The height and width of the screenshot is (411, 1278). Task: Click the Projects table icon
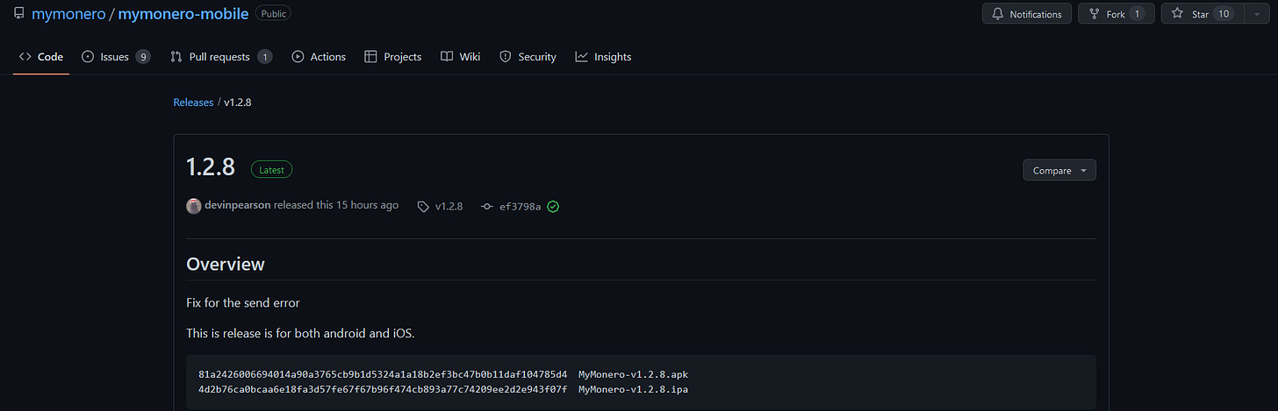tap(370, 57)
